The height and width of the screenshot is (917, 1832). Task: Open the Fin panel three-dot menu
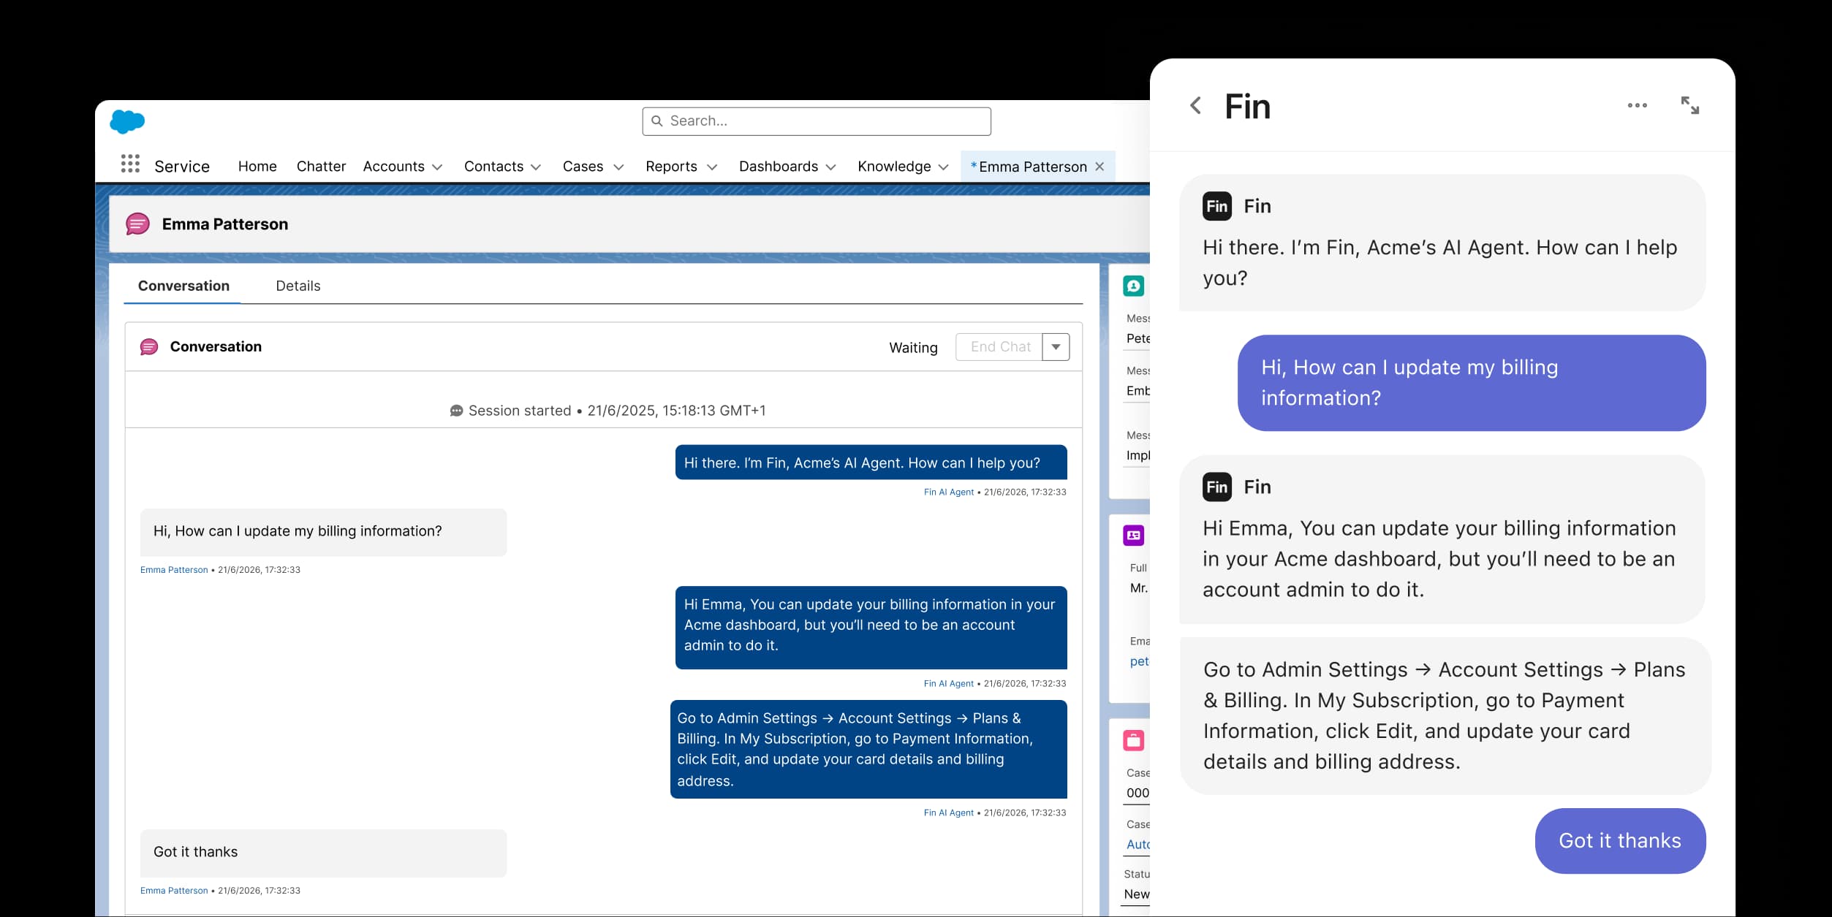(x=1637, y=106)
